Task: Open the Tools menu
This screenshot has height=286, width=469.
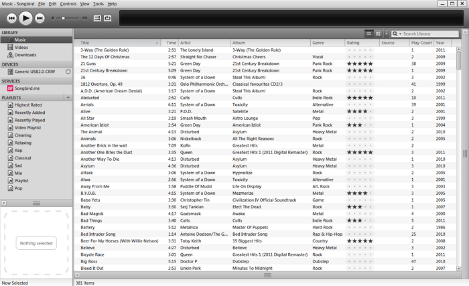Action: click(x=98, y=4)
